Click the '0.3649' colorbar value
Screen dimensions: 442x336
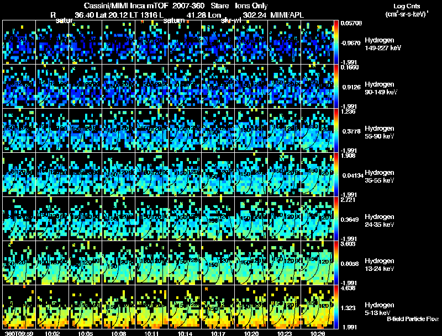point(351,220)
